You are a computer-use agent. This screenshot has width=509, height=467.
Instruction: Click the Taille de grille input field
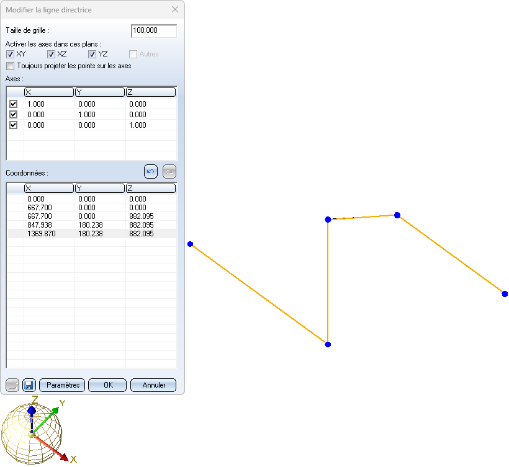pos(154,31)
